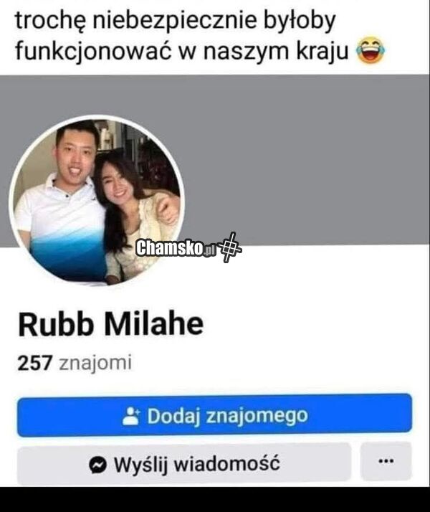Click the Wyślij wiadomość button label
The image size is (430, 512).
[197, 464]
